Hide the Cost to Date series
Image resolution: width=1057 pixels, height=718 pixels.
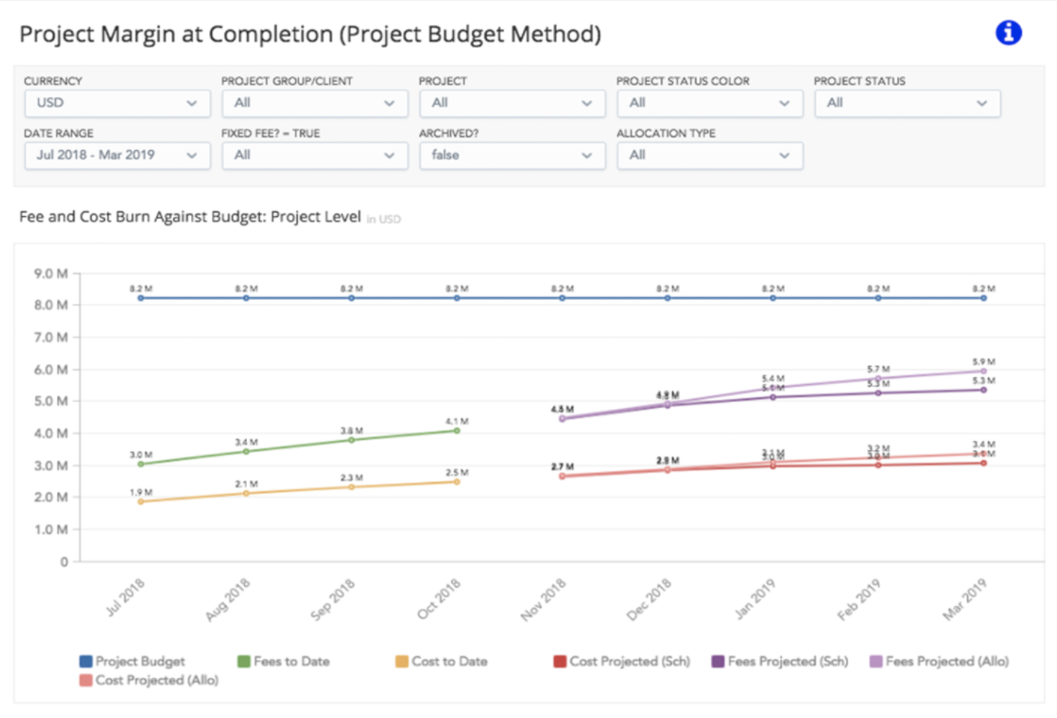click(x=442, y=661)
